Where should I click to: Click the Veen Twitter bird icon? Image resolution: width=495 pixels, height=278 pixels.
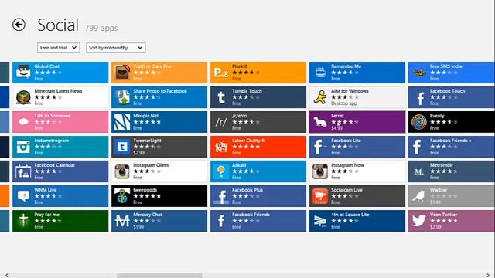[x=419, y=221]
